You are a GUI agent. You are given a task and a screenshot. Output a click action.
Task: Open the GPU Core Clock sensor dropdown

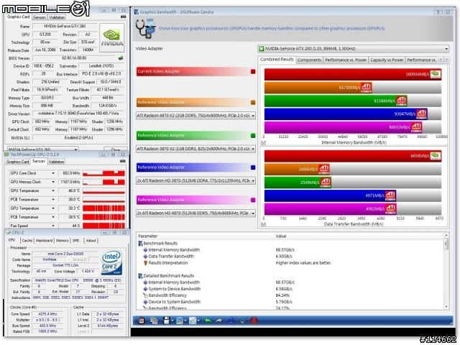(x=53, y=173)
